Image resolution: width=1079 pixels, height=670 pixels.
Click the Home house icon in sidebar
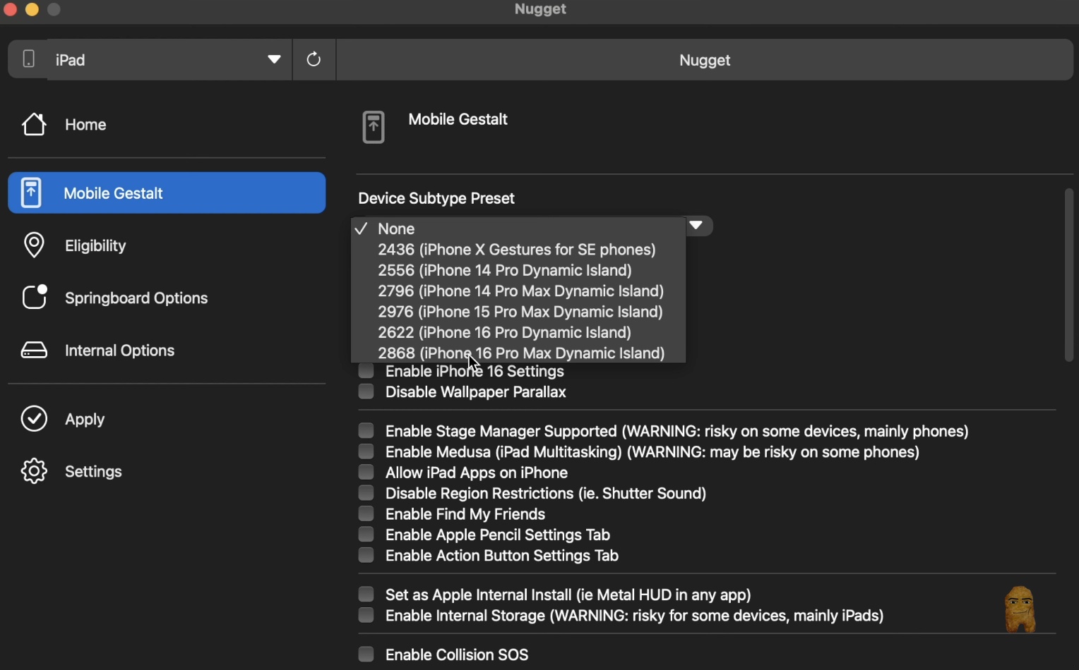[34, 125]
